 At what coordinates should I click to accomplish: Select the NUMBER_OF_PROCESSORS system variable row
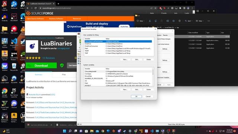pyautogui.click(x=118, y=79)
